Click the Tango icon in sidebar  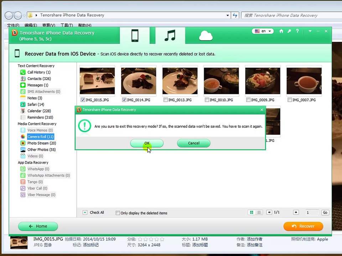[23, 182]
